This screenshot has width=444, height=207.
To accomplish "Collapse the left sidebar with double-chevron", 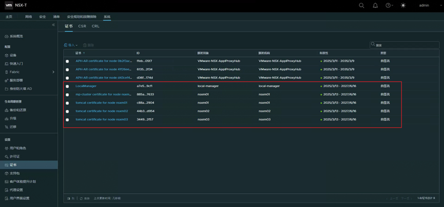I will 53,25.
